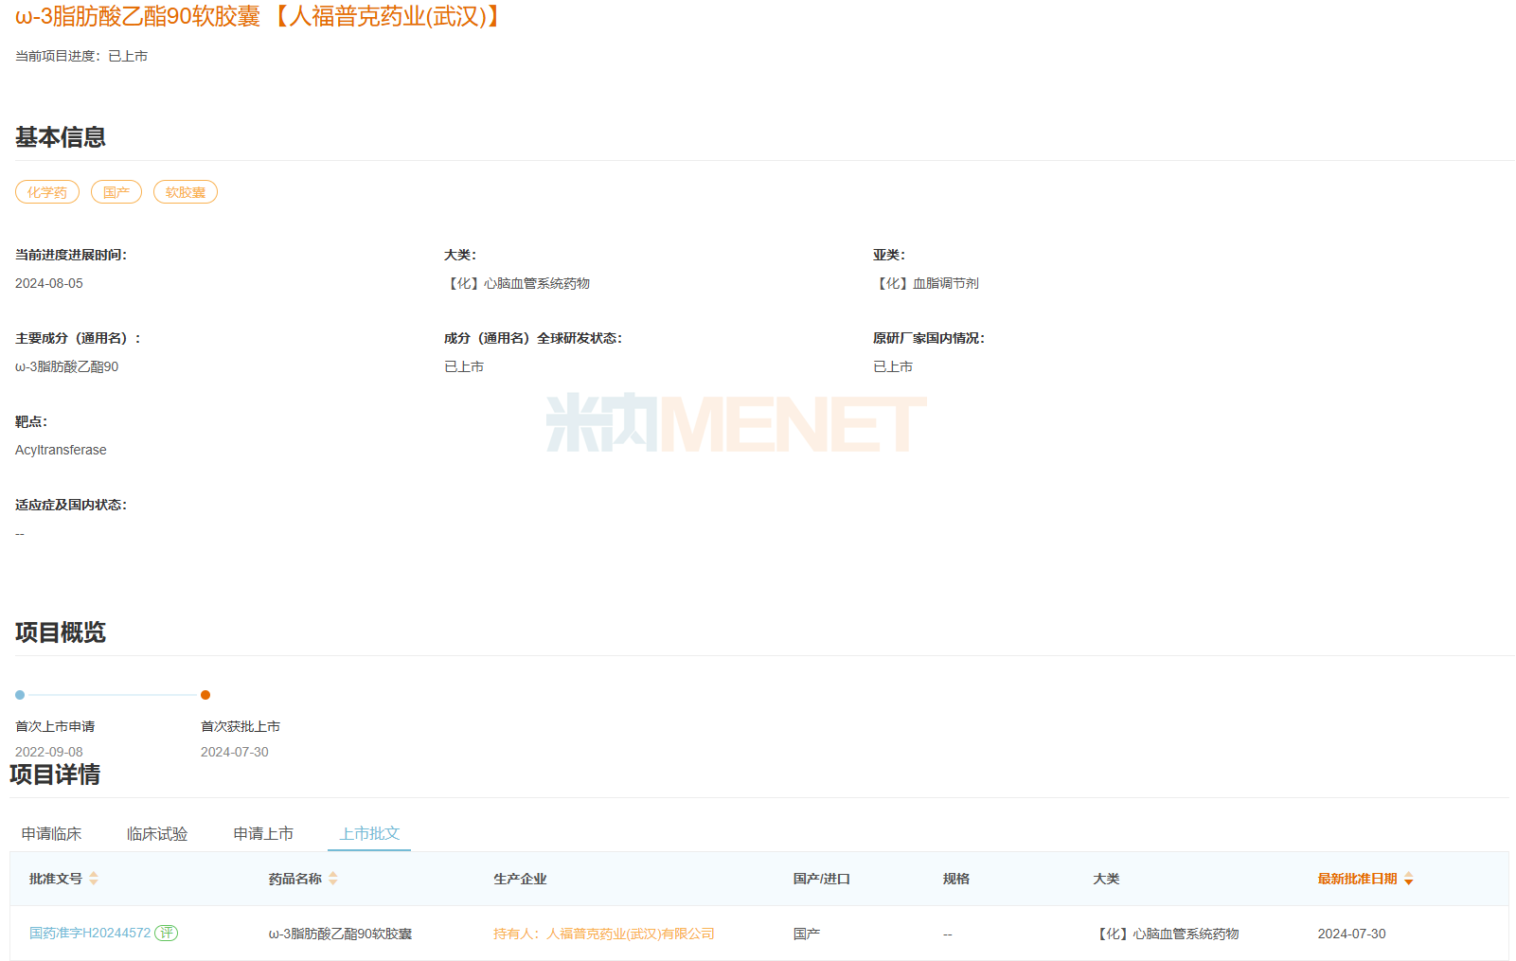Open approval number 国药准字H20244572 link
This screenshot has height=961, width=1516.
[90, 933]
